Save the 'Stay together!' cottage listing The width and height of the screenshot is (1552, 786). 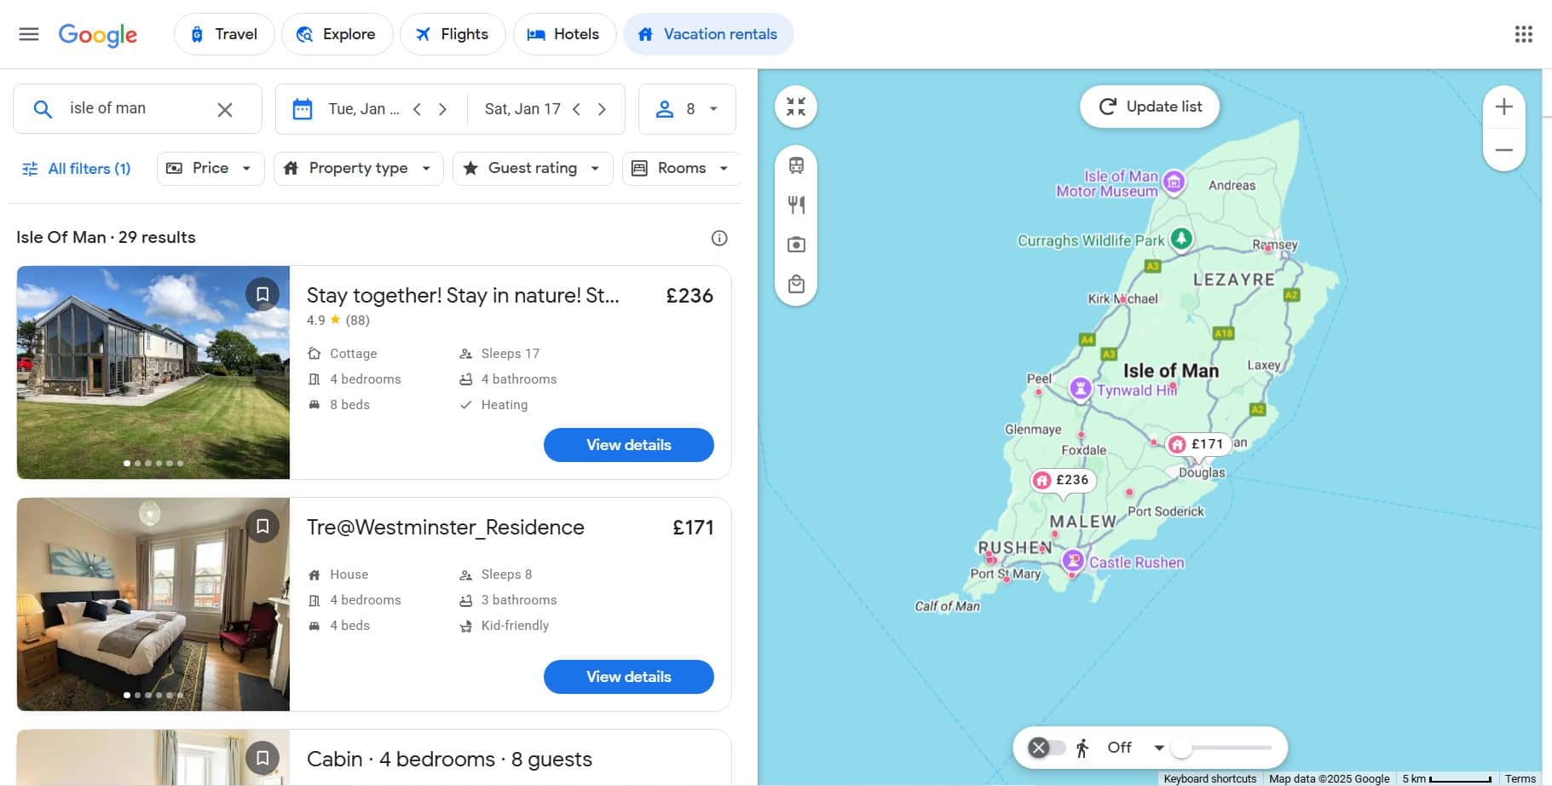263,294
